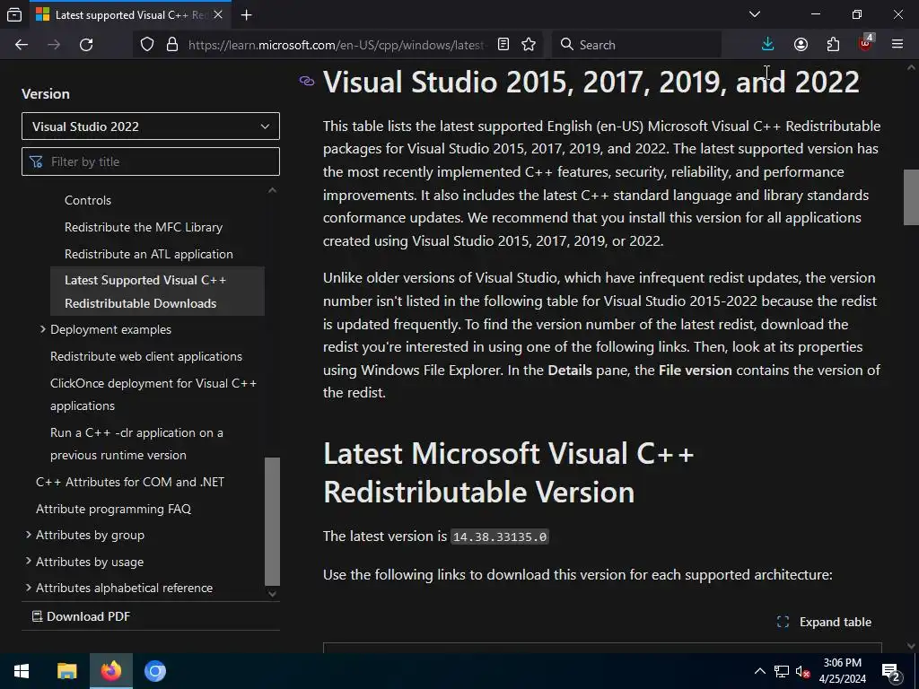Click the sidebar tree scrollbar thumb
This screenshot has height=689, width=919.
click(x=272, y=521)
